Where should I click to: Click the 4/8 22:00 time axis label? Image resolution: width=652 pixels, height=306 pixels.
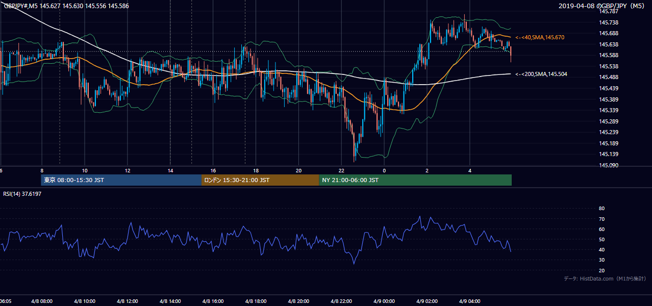pos(341,301)
